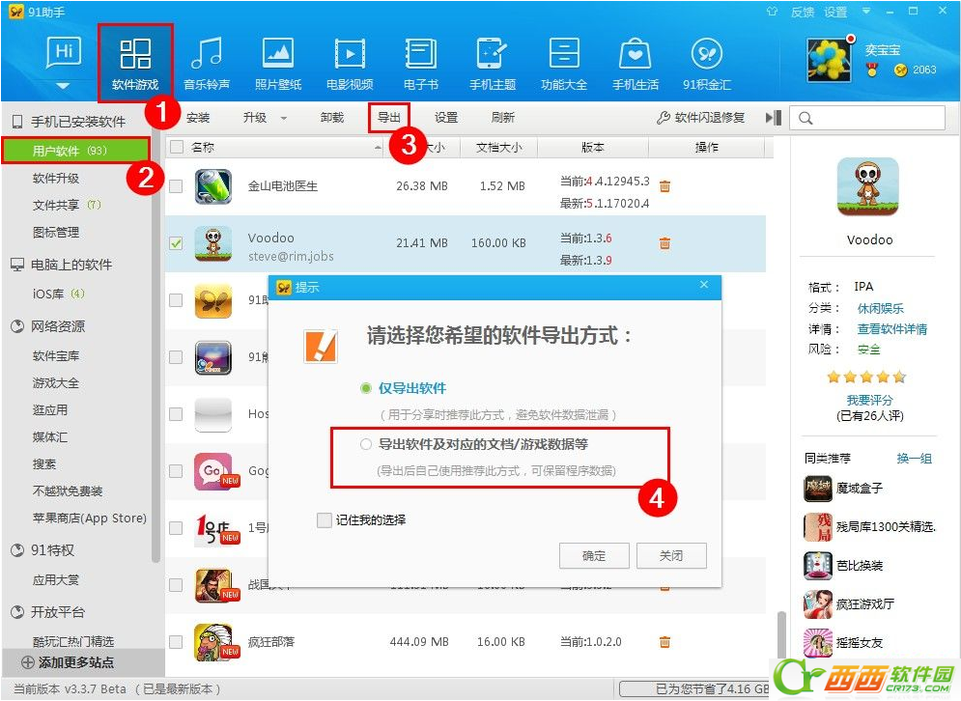This screenshot has height=701, width=961.
Task: Open the title bar dropdown menu arrow
Action: coord(866,11)
